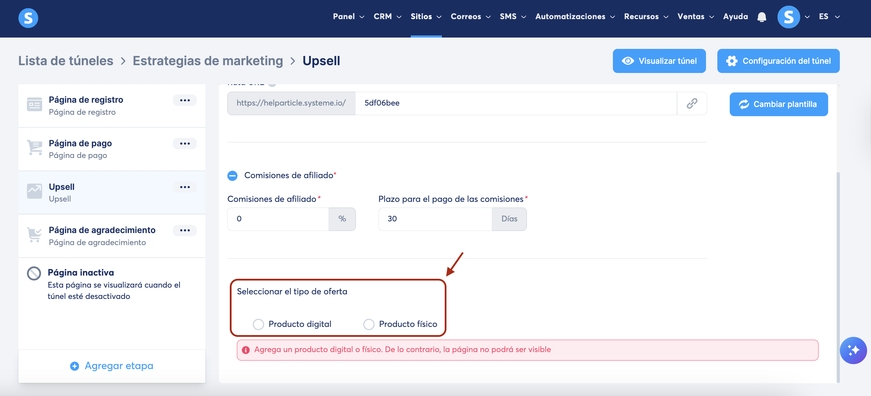Collapse the Comisiones de afiliado section
This screenshot has width=871, height=396.
pos(233,176)
